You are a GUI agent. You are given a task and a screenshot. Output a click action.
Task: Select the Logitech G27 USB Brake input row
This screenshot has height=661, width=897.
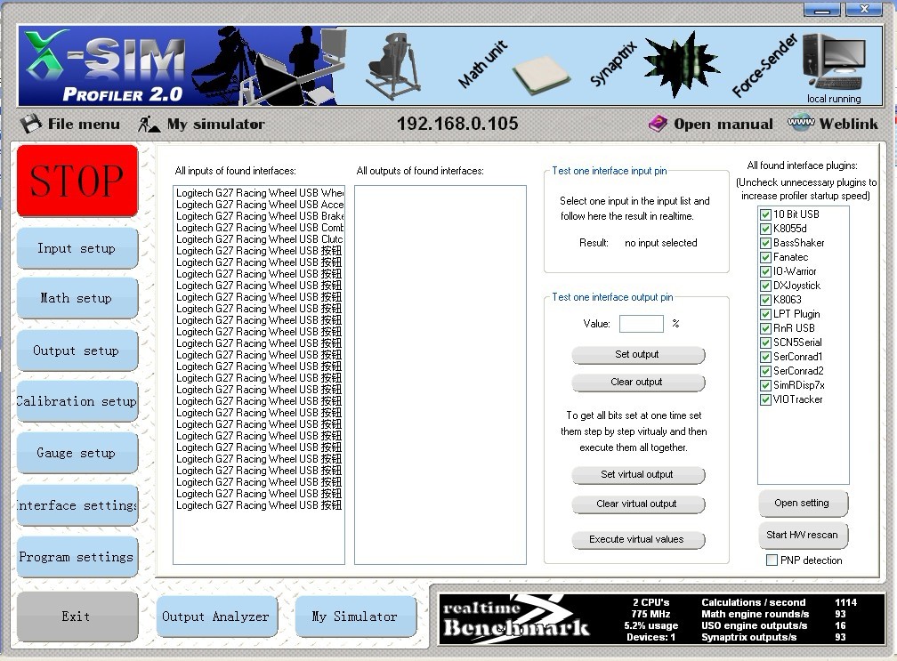(260, 216)
